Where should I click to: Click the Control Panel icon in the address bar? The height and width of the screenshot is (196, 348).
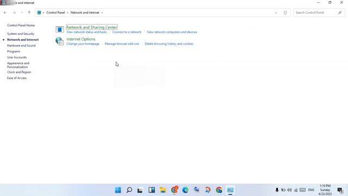[39, 13]
